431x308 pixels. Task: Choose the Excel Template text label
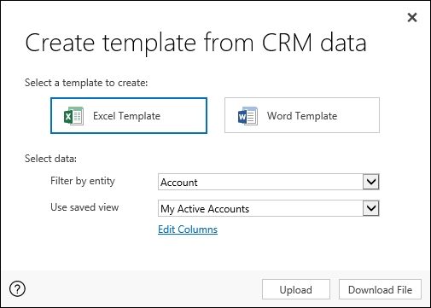point(126,116)
